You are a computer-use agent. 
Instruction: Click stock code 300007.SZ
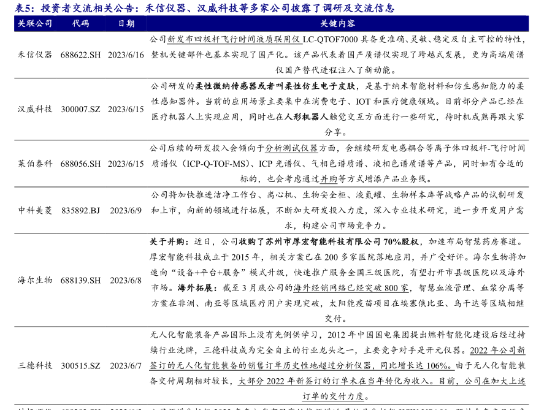click(80, 109)
